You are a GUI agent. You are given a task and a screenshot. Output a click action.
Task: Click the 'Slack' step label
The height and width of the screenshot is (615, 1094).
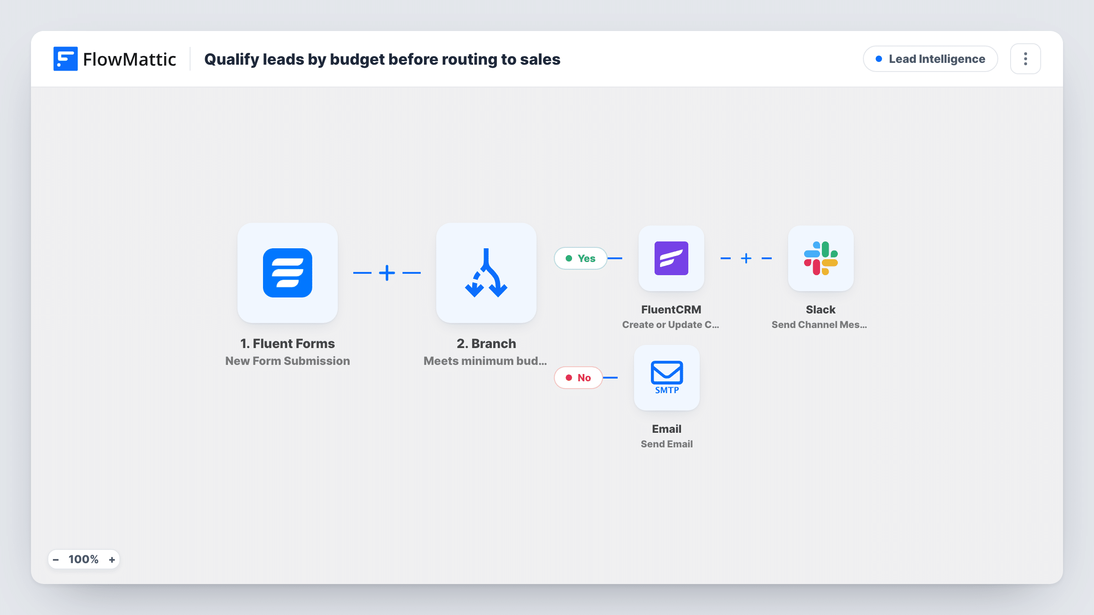[x=820, y=309]
